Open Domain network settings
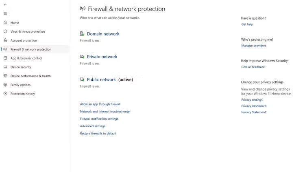The image size is (305, 172). [x=103, y=34]
